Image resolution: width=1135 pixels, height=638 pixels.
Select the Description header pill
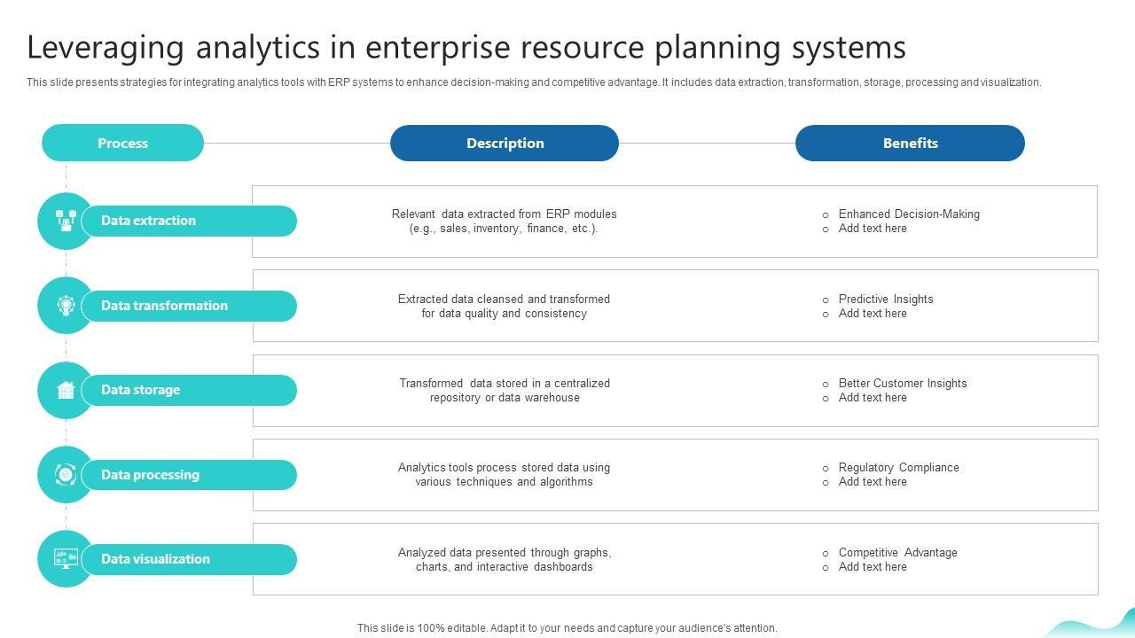point(505,143)
